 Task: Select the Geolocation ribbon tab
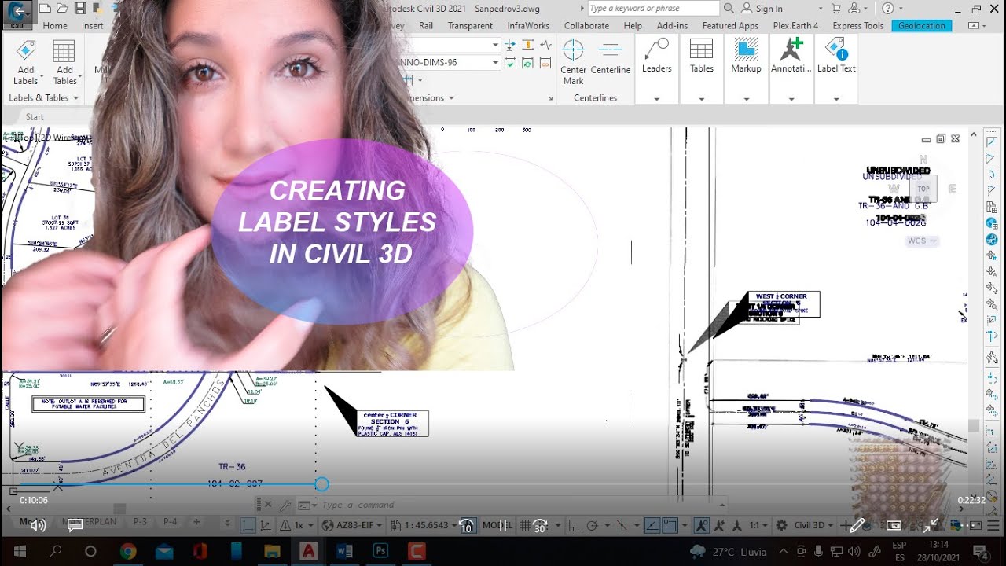tap(922, 25)
